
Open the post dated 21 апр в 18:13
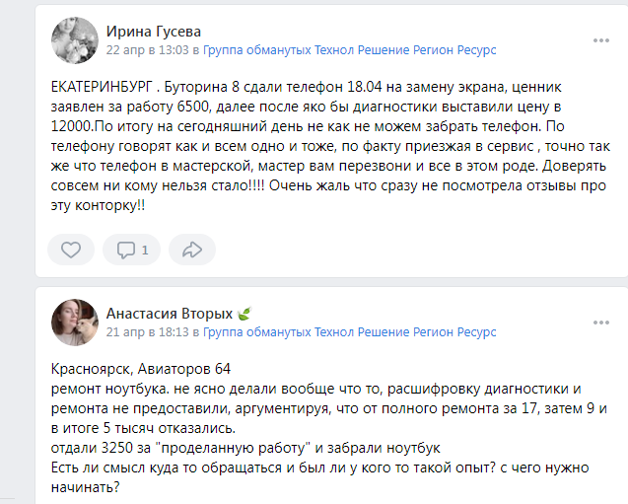147,332
